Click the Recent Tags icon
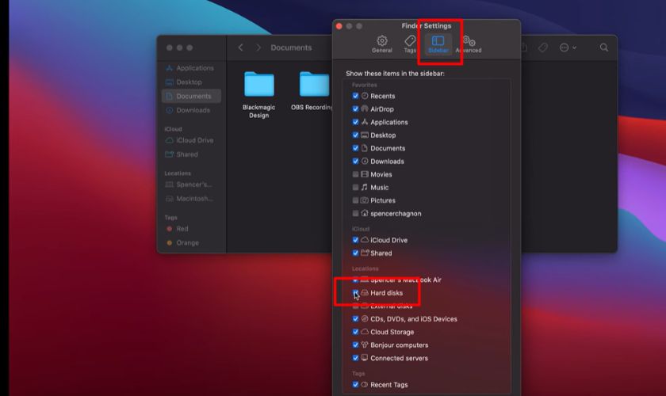666x396 pixels. pos(365,385)
